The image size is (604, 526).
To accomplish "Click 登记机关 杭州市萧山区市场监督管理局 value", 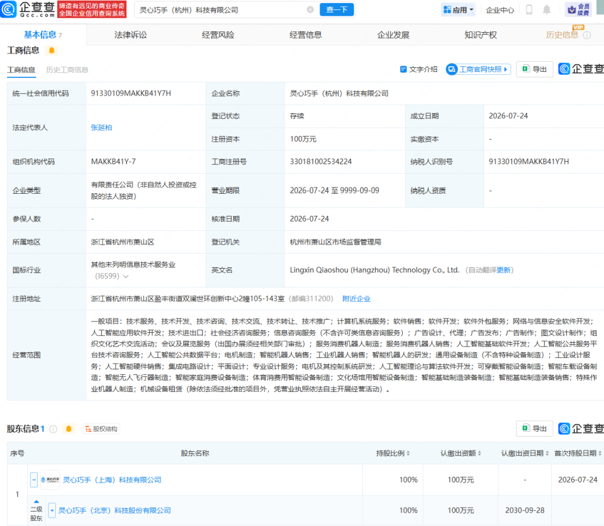I will [335, 242].
